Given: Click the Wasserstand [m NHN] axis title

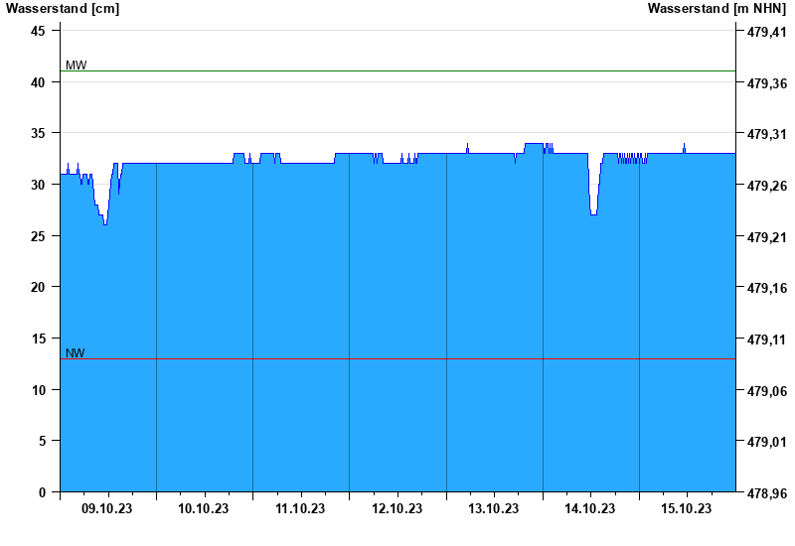Looking at the screenshot, I should click(x=716, y=9).
